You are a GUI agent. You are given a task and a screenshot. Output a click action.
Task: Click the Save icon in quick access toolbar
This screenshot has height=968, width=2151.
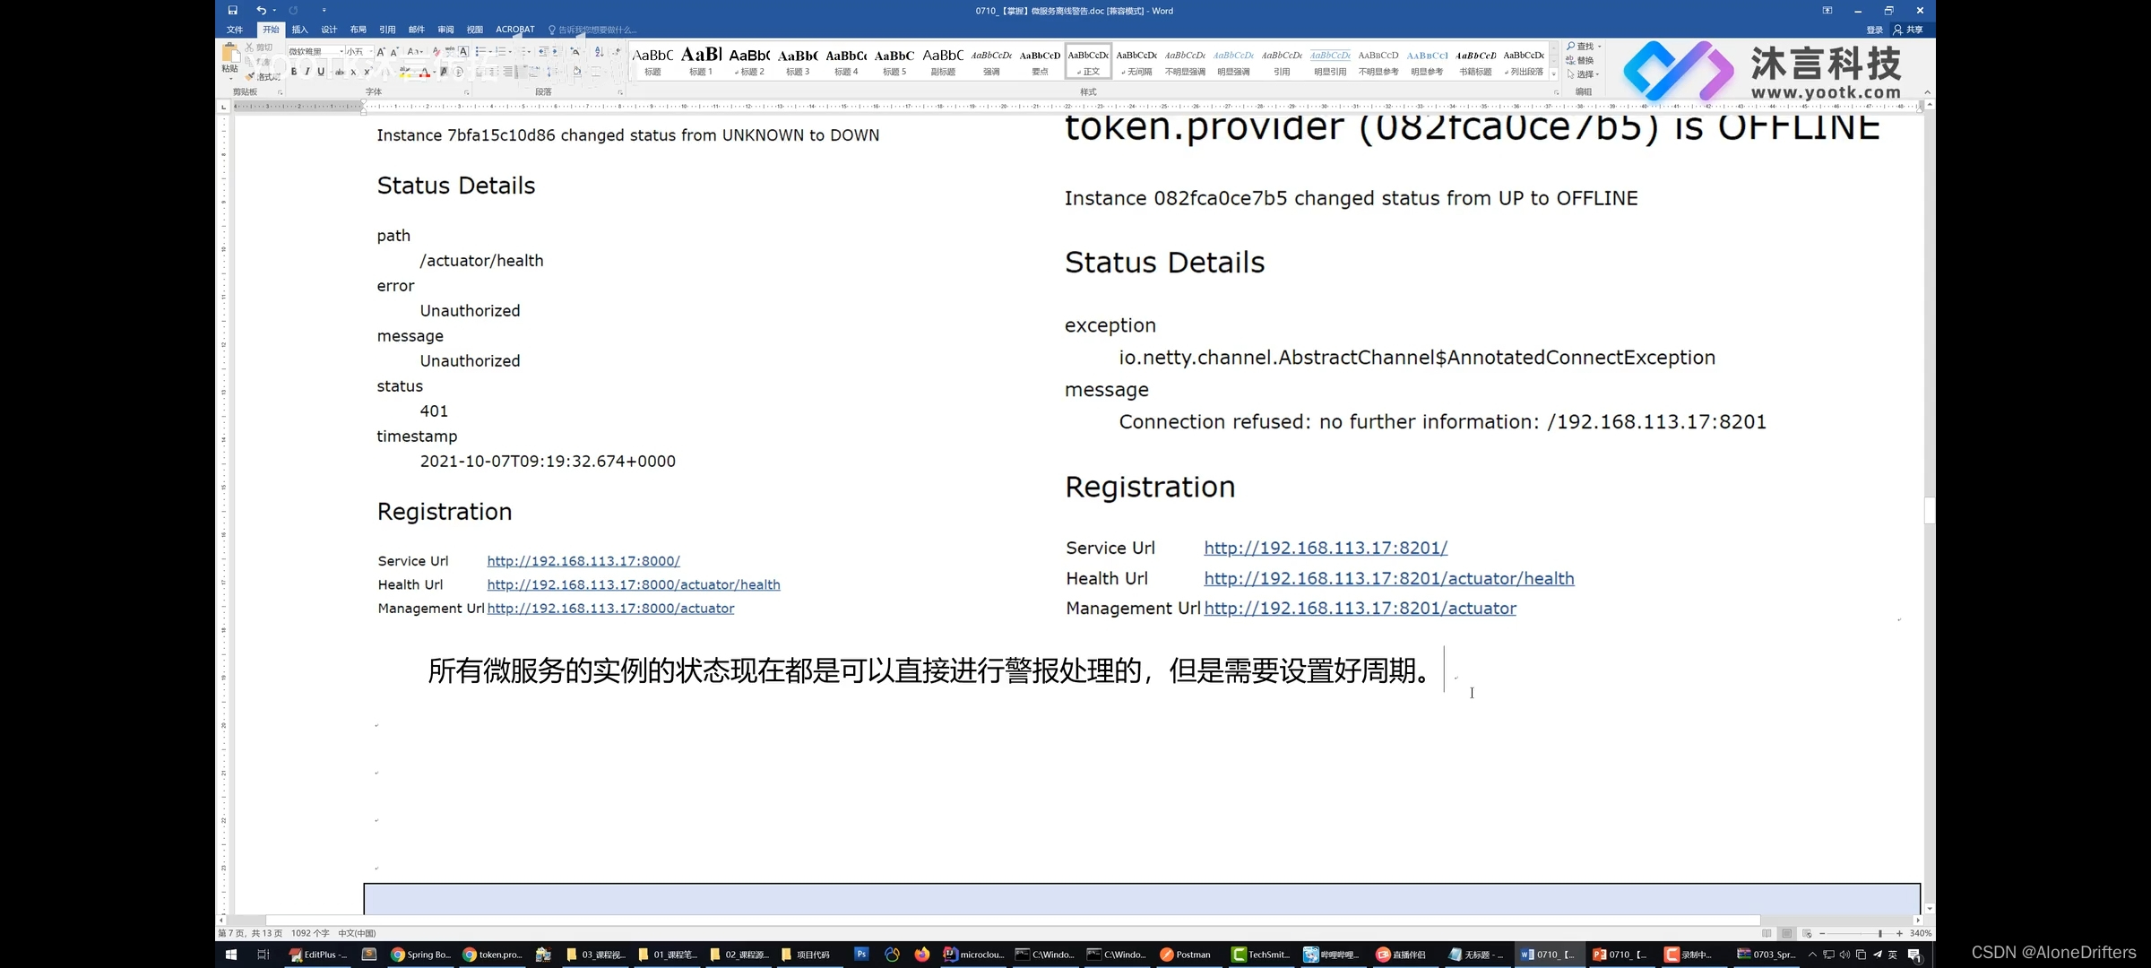[232, 11]
